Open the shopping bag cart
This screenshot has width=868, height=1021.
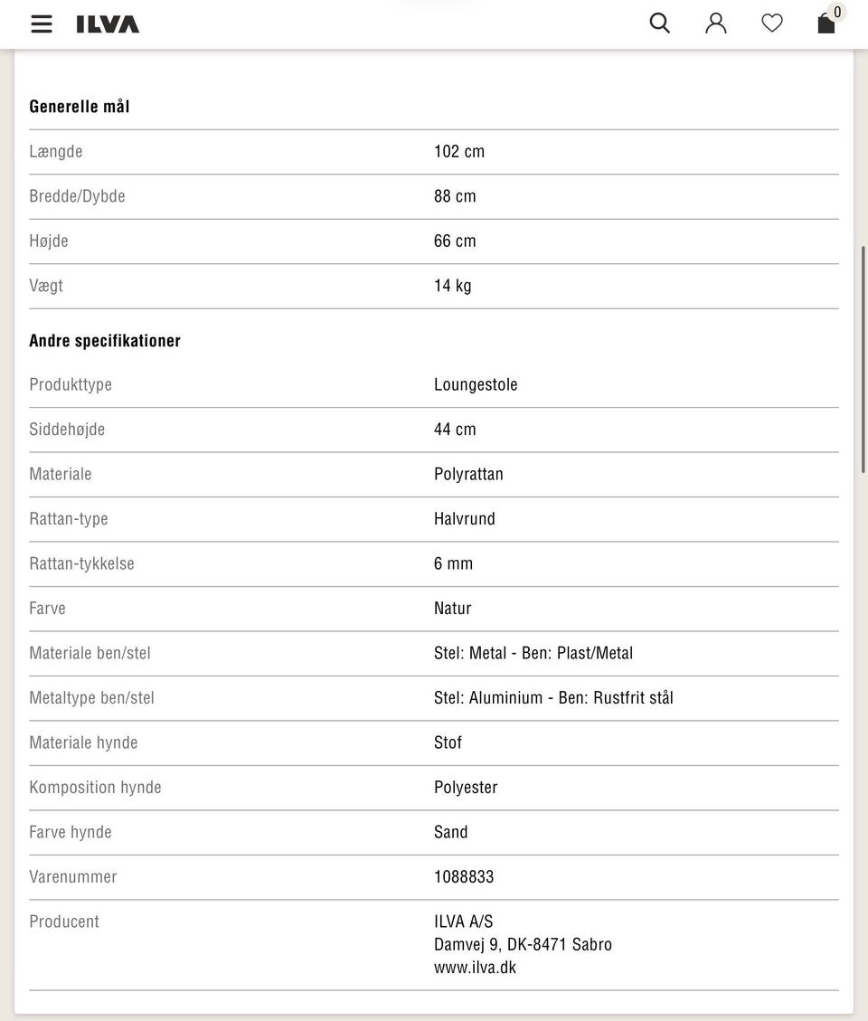[x=826, y=24]
